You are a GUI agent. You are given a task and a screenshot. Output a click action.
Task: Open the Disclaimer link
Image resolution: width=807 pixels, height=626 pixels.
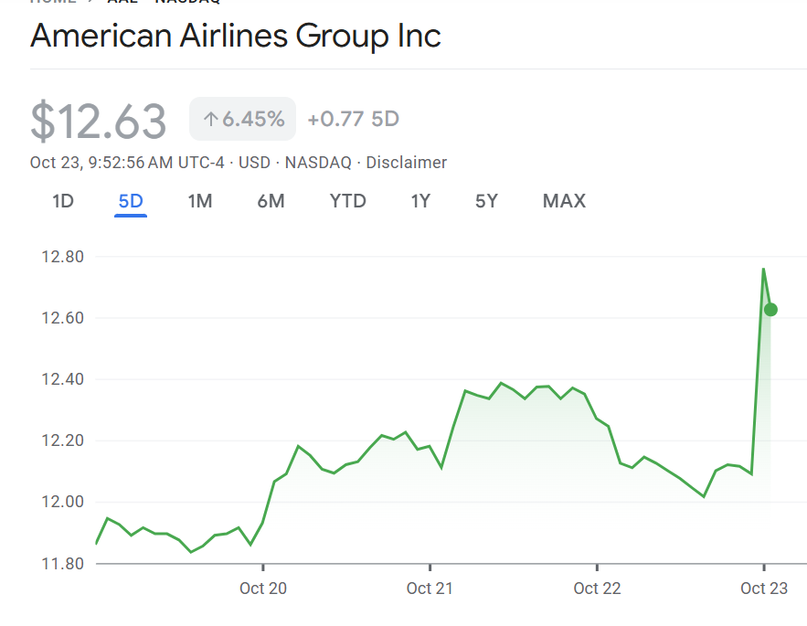click(407, 163)
